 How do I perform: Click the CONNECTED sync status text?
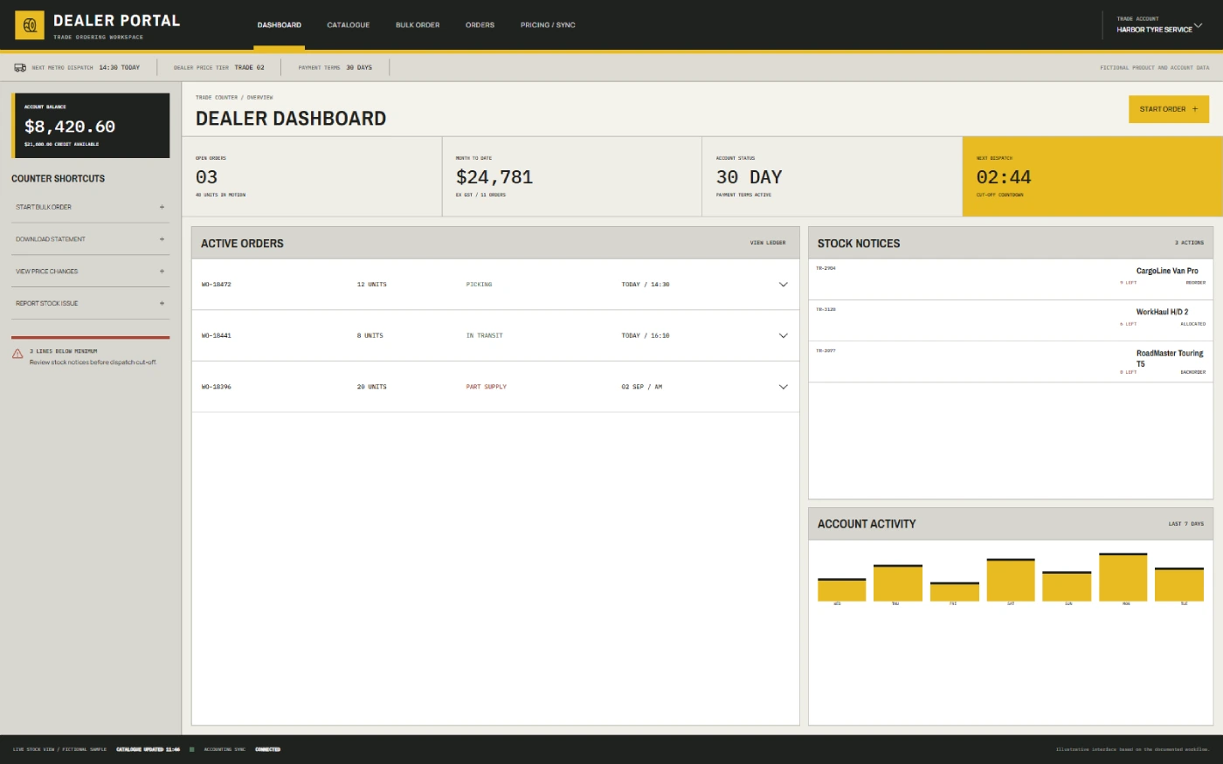(x=268, y=749)
